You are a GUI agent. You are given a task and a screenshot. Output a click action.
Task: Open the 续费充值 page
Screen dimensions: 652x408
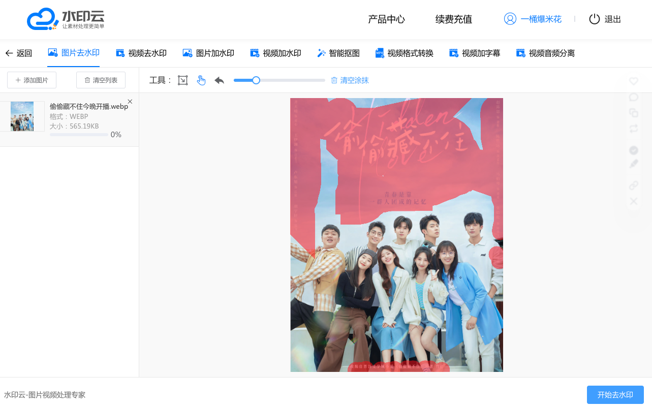pyautogui.click(x=454, y=19)
